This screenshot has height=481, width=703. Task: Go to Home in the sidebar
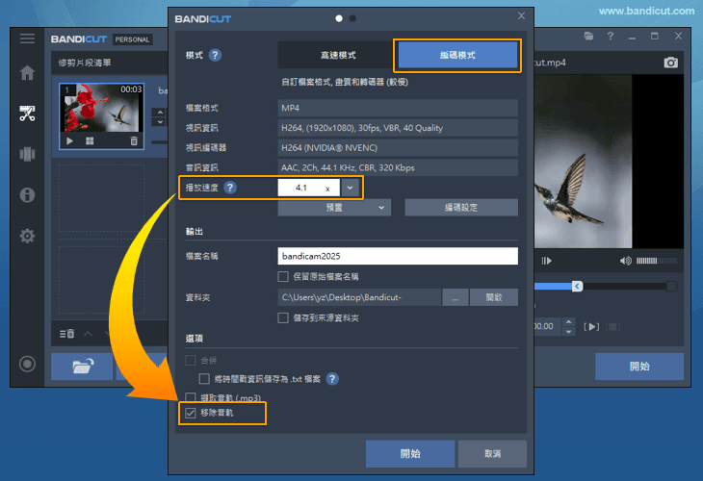click(x=27, y=72)
